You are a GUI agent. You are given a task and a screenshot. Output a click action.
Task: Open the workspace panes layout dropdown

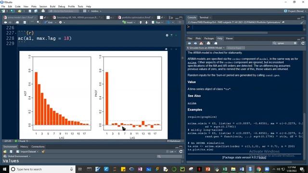86,11
